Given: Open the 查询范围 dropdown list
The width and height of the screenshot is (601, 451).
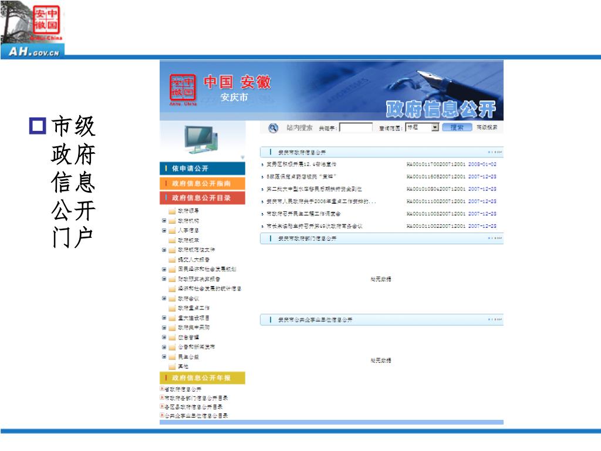Looking at the screenshot, I should [x=435, y=127].
